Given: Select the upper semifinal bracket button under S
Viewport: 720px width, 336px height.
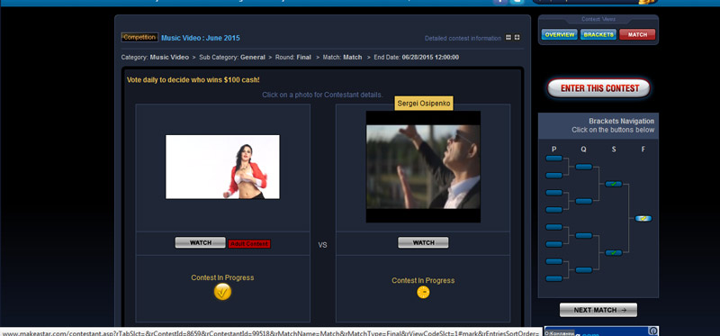Looking at the screenshot, I should (614, 184).
